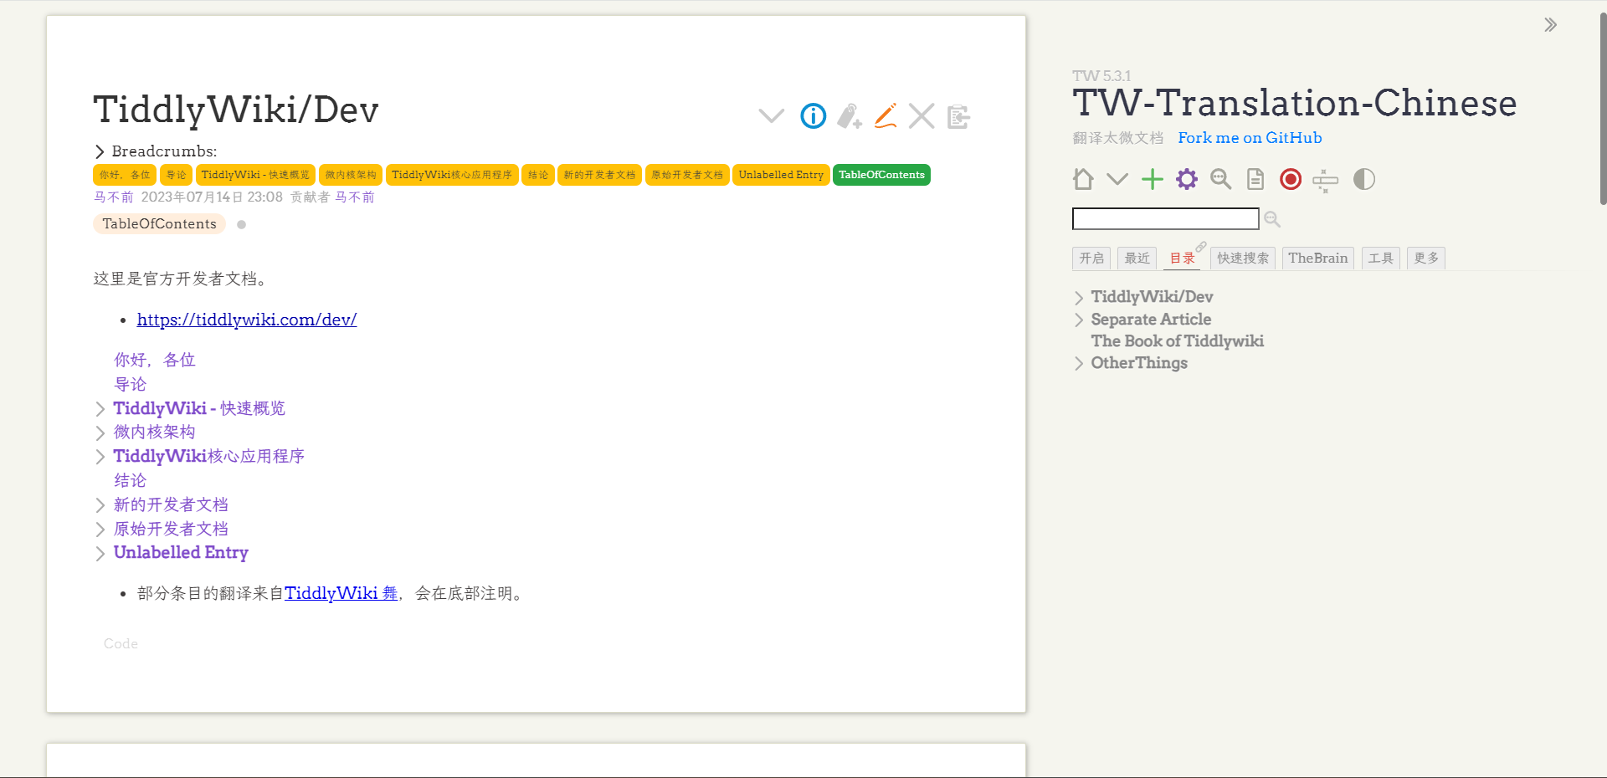Select the 目录 sidebar tab
The image size is (1607, 778).
coord(1182,258)
